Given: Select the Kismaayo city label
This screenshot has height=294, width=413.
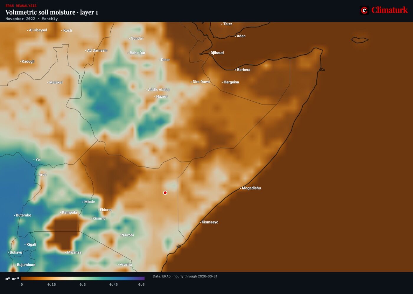Looking at the screenshot, I should pos(210,222).
